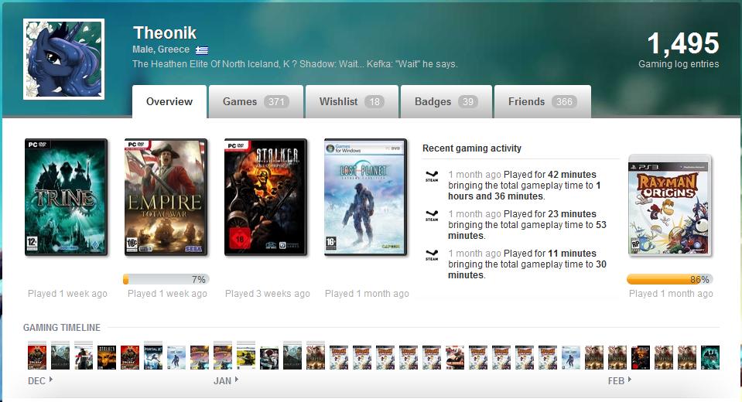Viewport: 742px width, 402px height.
Task: Click the Rayman Origins 86% progress bar
Action: point(669,280)
